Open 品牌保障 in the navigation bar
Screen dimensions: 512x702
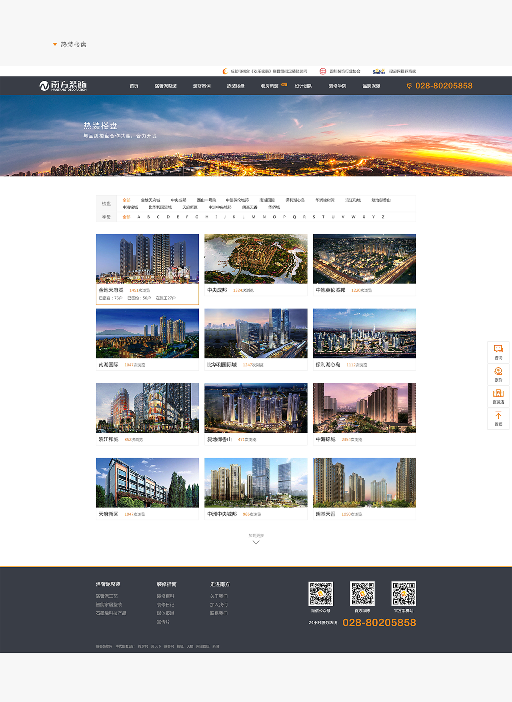[x=372, y=86]
